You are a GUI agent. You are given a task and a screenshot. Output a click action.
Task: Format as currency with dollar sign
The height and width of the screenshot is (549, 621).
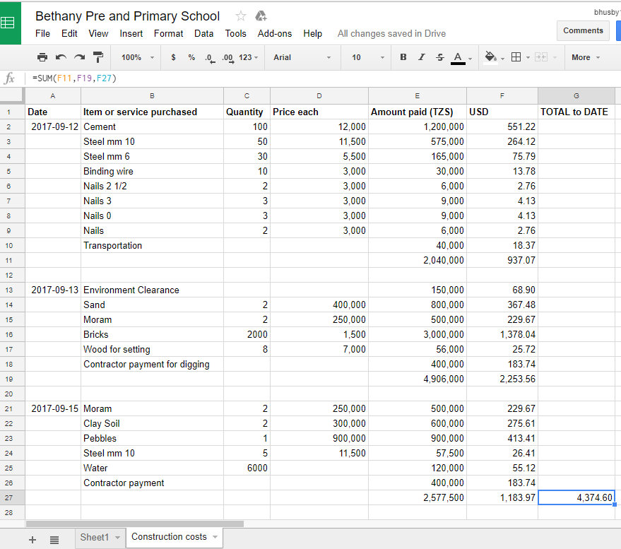click(x=173, y=57)
